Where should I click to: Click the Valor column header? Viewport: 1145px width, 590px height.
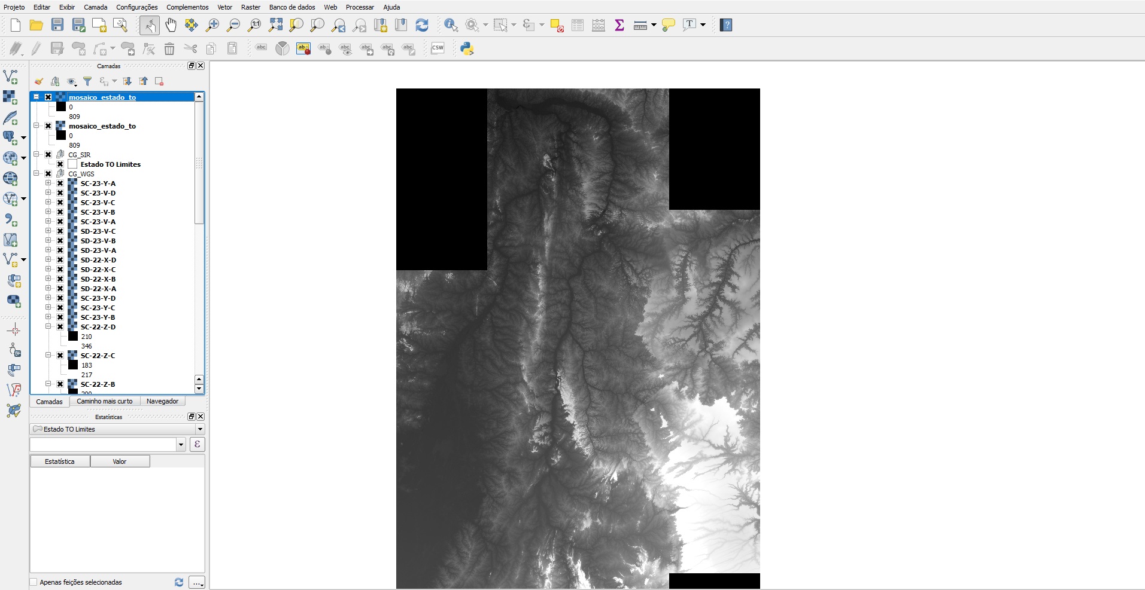tap(120, 461)
